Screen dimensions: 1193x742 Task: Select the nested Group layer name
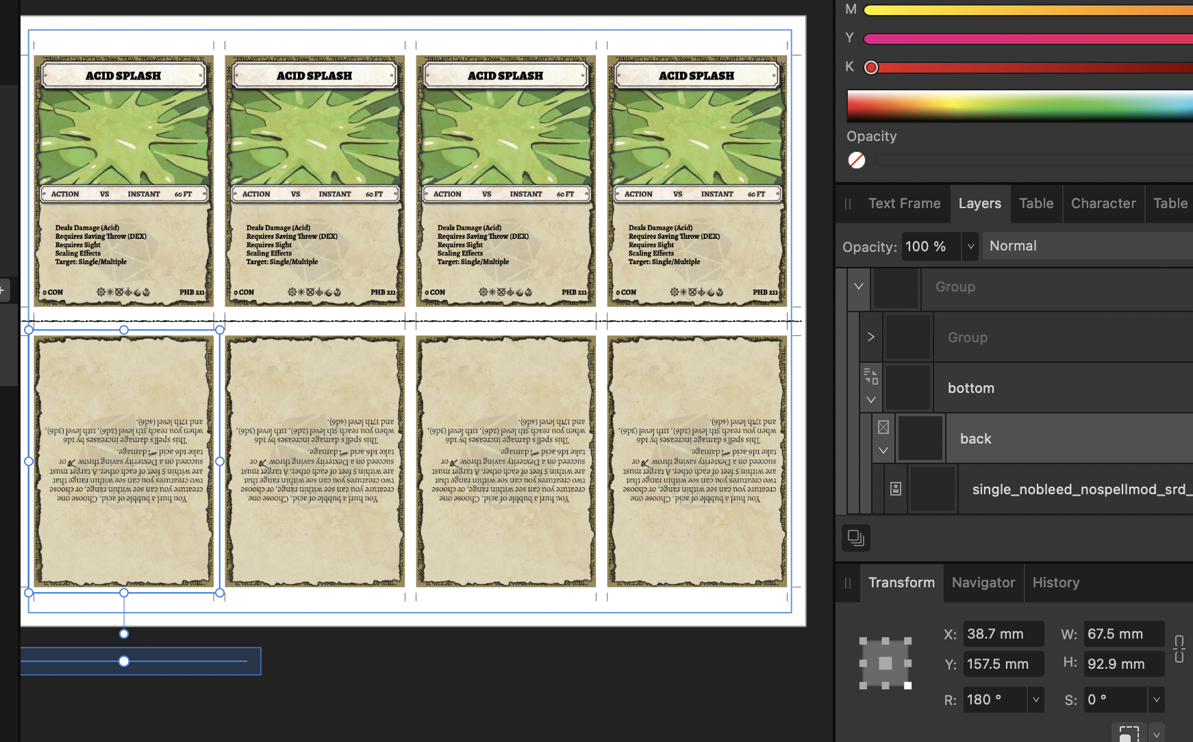[x=968, y=337]
